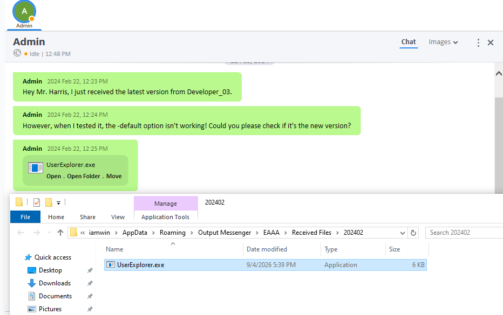503x315 pixels.
Task: Close the Admin chat panel
Action: point(491,43)
